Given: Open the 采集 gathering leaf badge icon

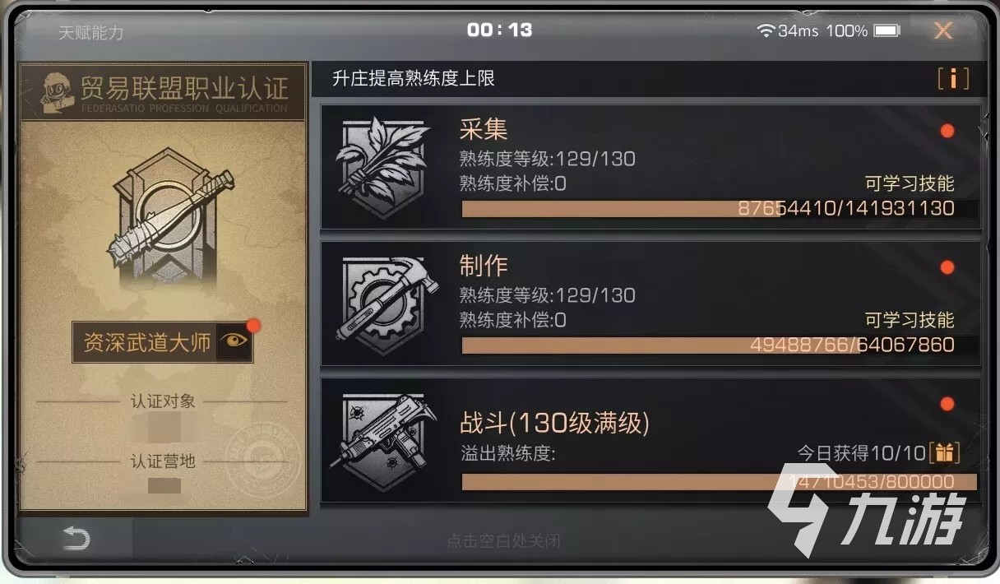Looking at the screenshot, I should click(x=382, y=167).
